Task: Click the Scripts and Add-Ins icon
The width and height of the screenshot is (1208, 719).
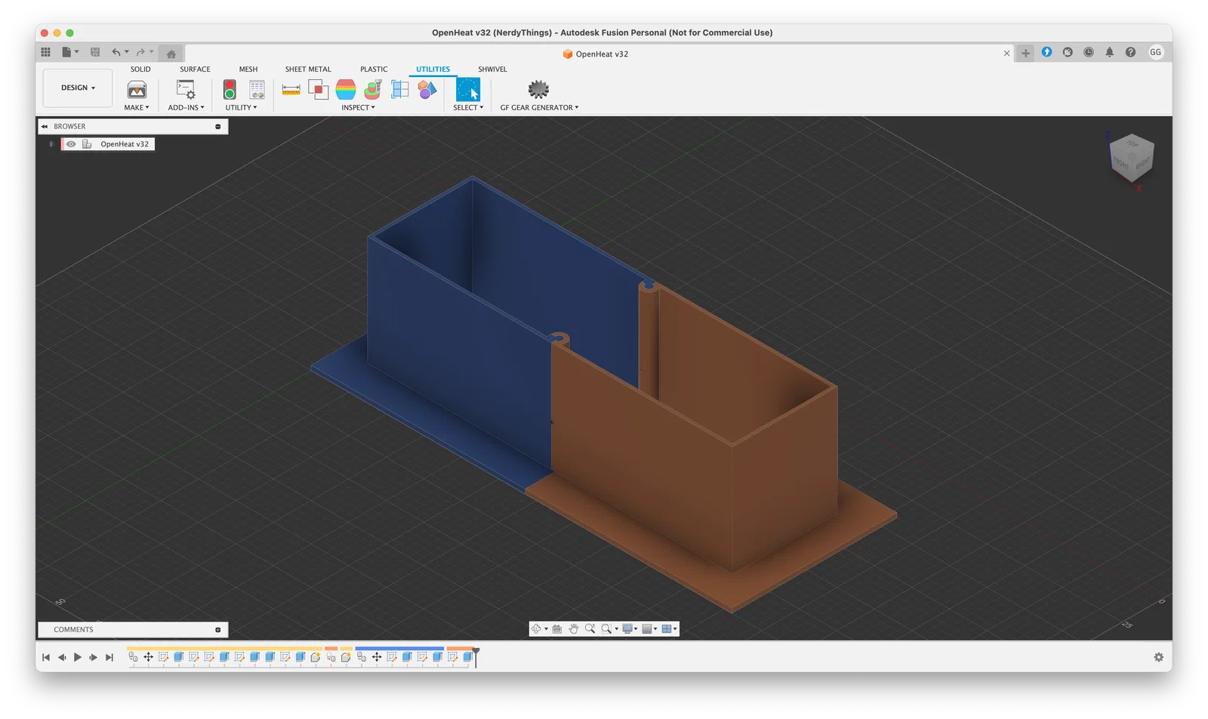Action: [186, 90]
